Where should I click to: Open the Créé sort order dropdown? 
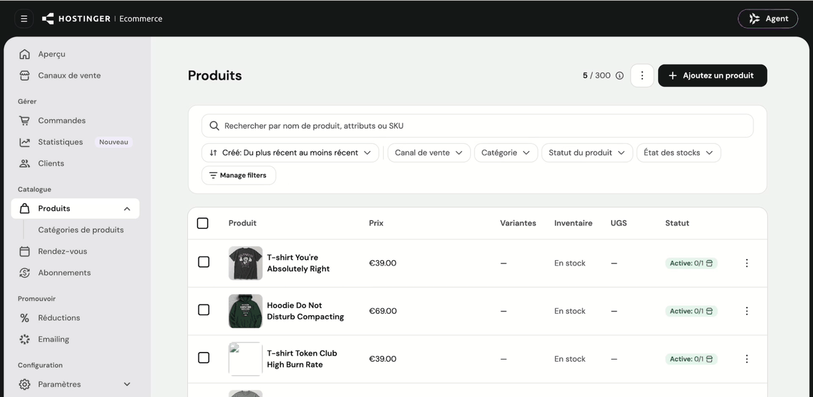pyautogui.click(x=290, y=153)
